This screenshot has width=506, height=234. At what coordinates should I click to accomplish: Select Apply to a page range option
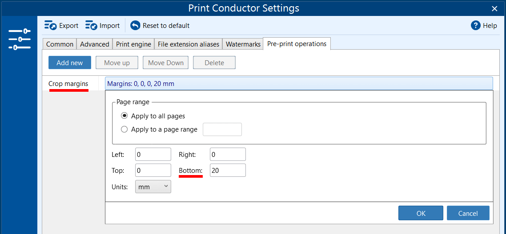(124, 129)
